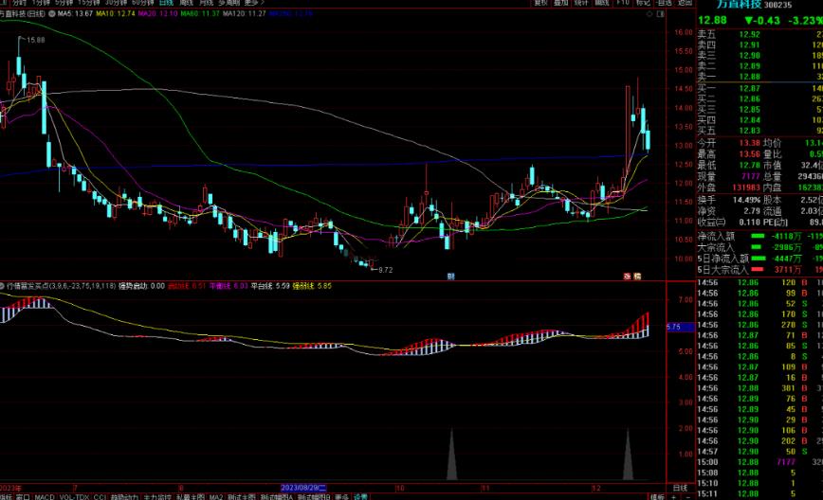Click the 9.72 low price marker

tap(385, 270)
